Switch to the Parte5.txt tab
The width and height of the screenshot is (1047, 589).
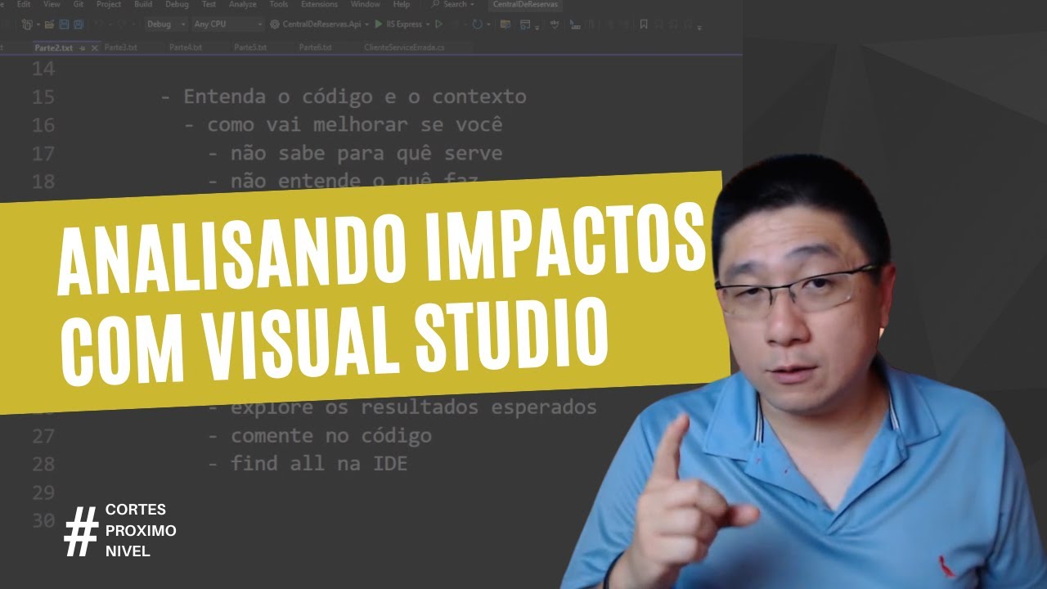pos(250,47)
